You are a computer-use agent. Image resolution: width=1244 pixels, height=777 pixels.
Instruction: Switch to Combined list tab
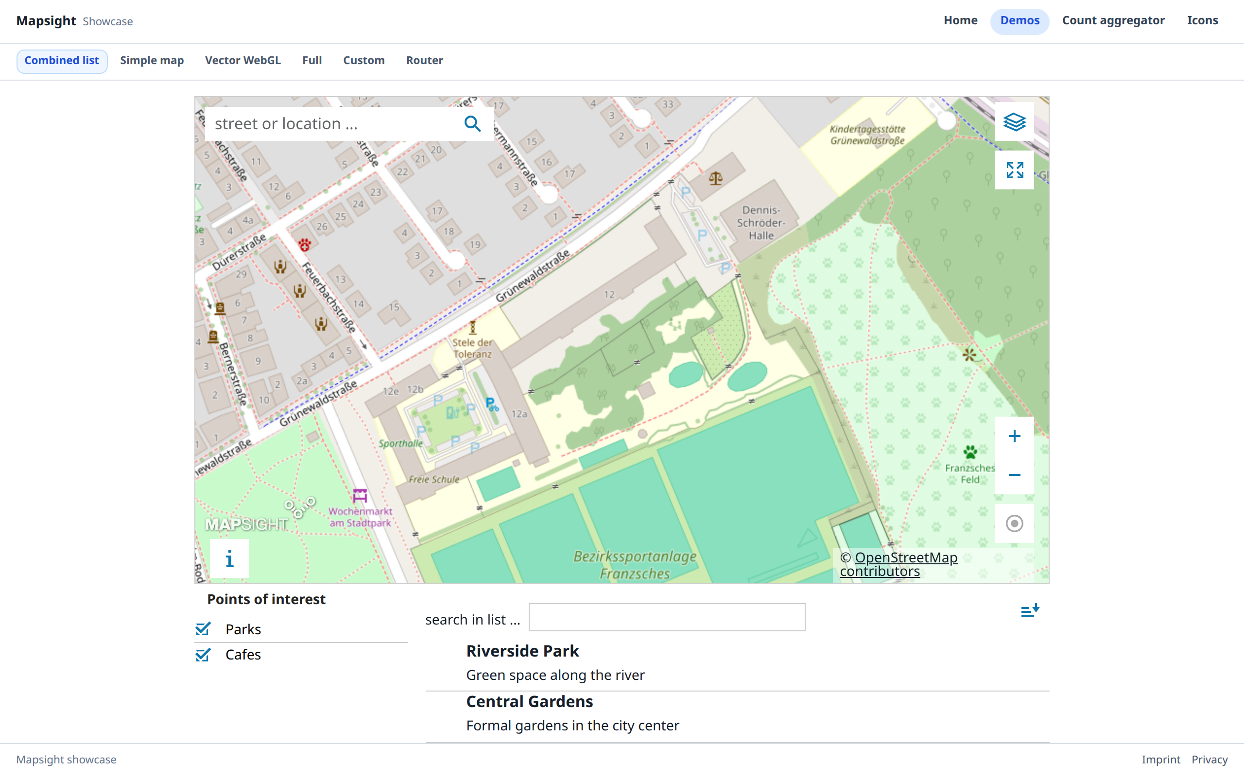62,61
